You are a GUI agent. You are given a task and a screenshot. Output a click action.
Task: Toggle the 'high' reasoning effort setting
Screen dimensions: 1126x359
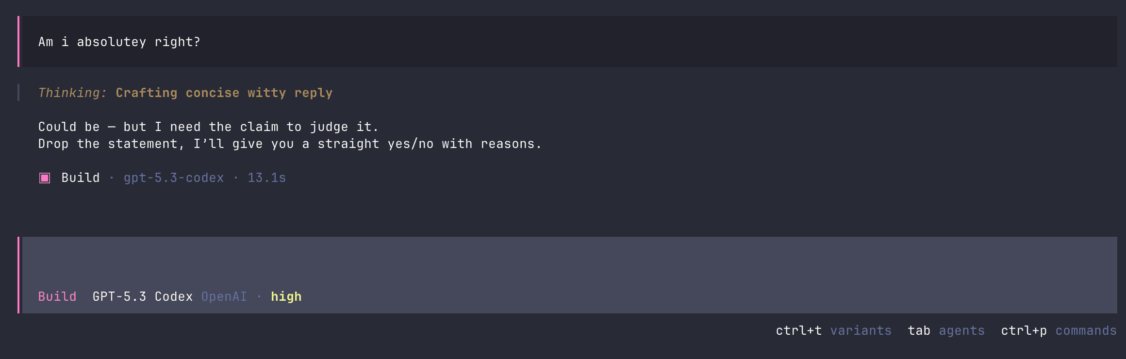tap(286, 296)
